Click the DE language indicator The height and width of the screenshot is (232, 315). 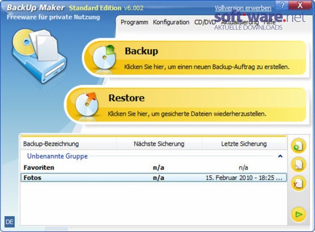(9, 222)
